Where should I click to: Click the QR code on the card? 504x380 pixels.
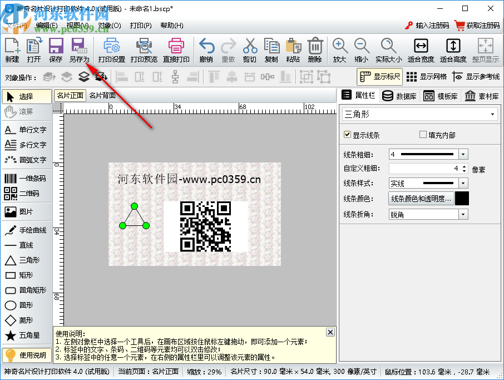tap(205, 226)
